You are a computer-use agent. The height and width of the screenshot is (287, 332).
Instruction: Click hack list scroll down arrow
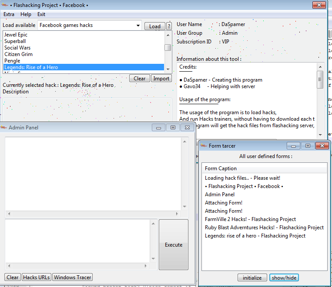[168, 69]
